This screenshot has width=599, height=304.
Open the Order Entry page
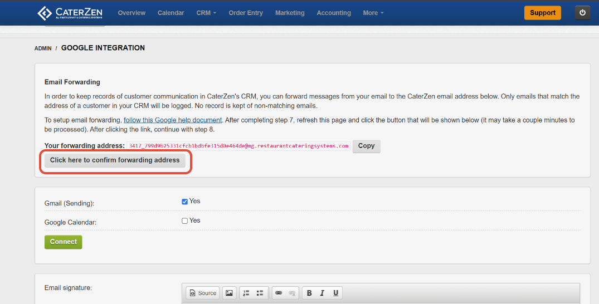click(246, 13)
